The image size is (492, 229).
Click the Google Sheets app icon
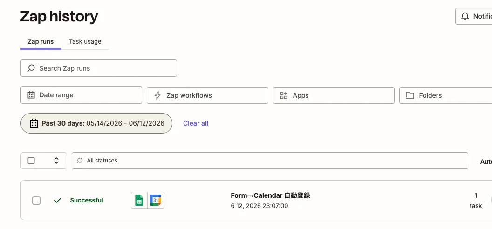139,200
